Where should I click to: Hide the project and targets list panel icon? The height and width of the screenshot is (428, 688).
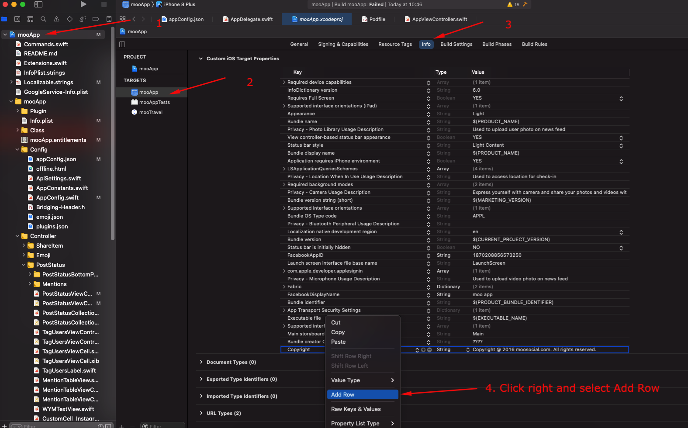click(x=122, y=44)
